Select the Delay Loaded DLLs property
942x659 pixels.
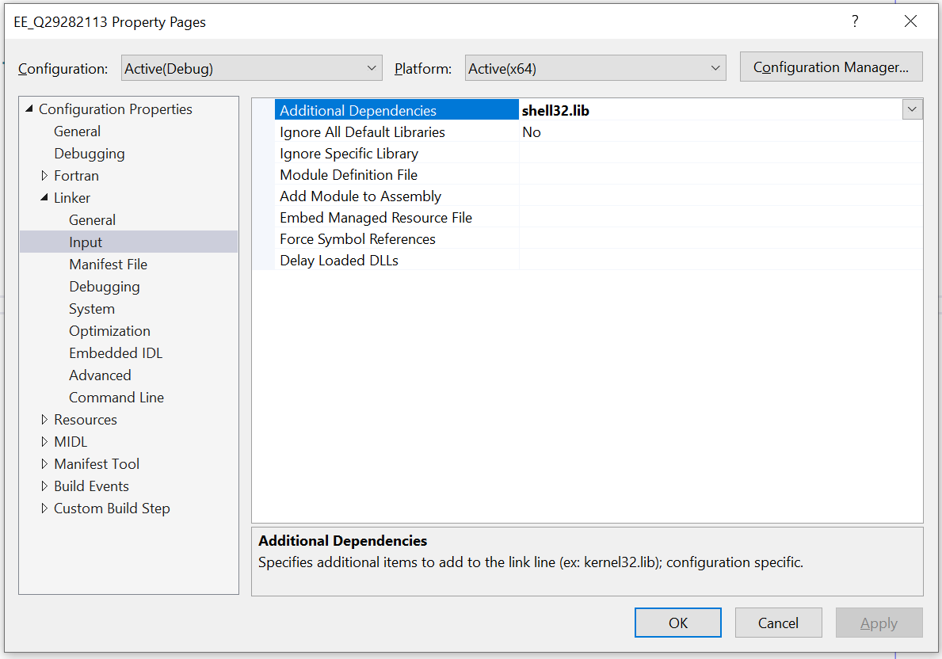(396, 260)
